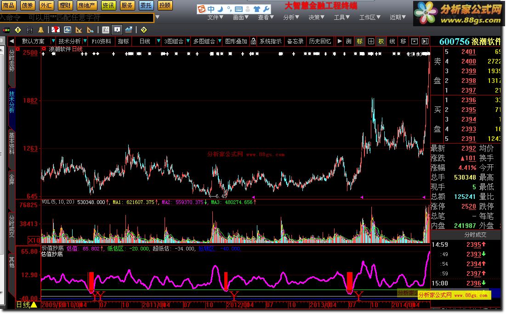The image size is (506, 314).
Task: Click the traffic light status icon
Action: [x=6, y=30]
